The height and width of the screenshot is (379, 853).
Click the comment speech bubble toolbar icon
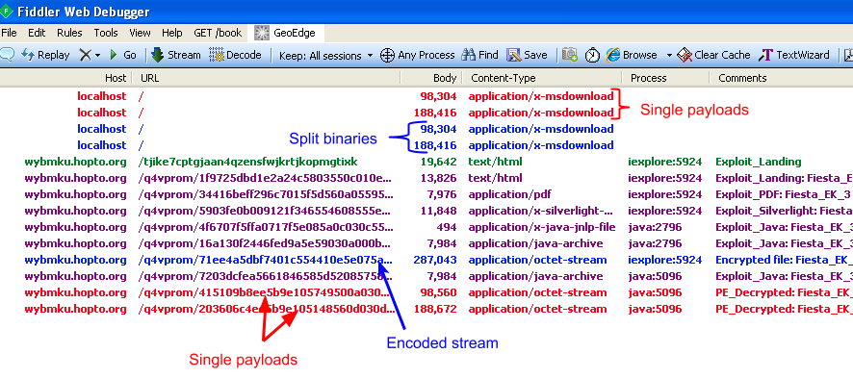(x=7, y=55)
